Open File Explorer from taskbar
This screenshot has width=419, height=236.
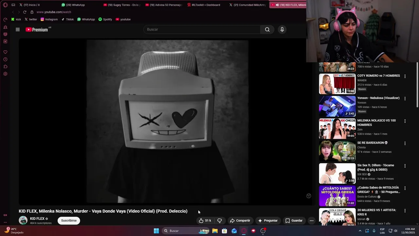coord(215,231)
